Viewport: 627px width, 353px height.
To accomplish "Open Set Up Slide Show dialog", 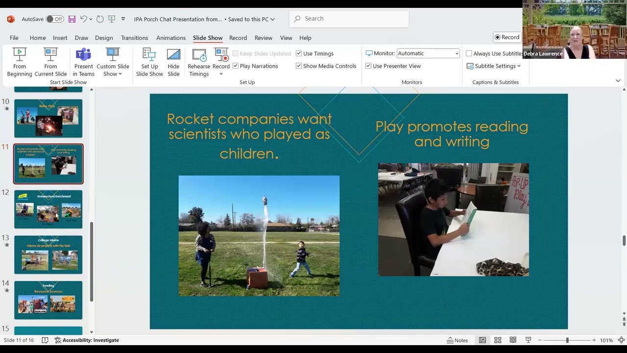I will point(149,62).
